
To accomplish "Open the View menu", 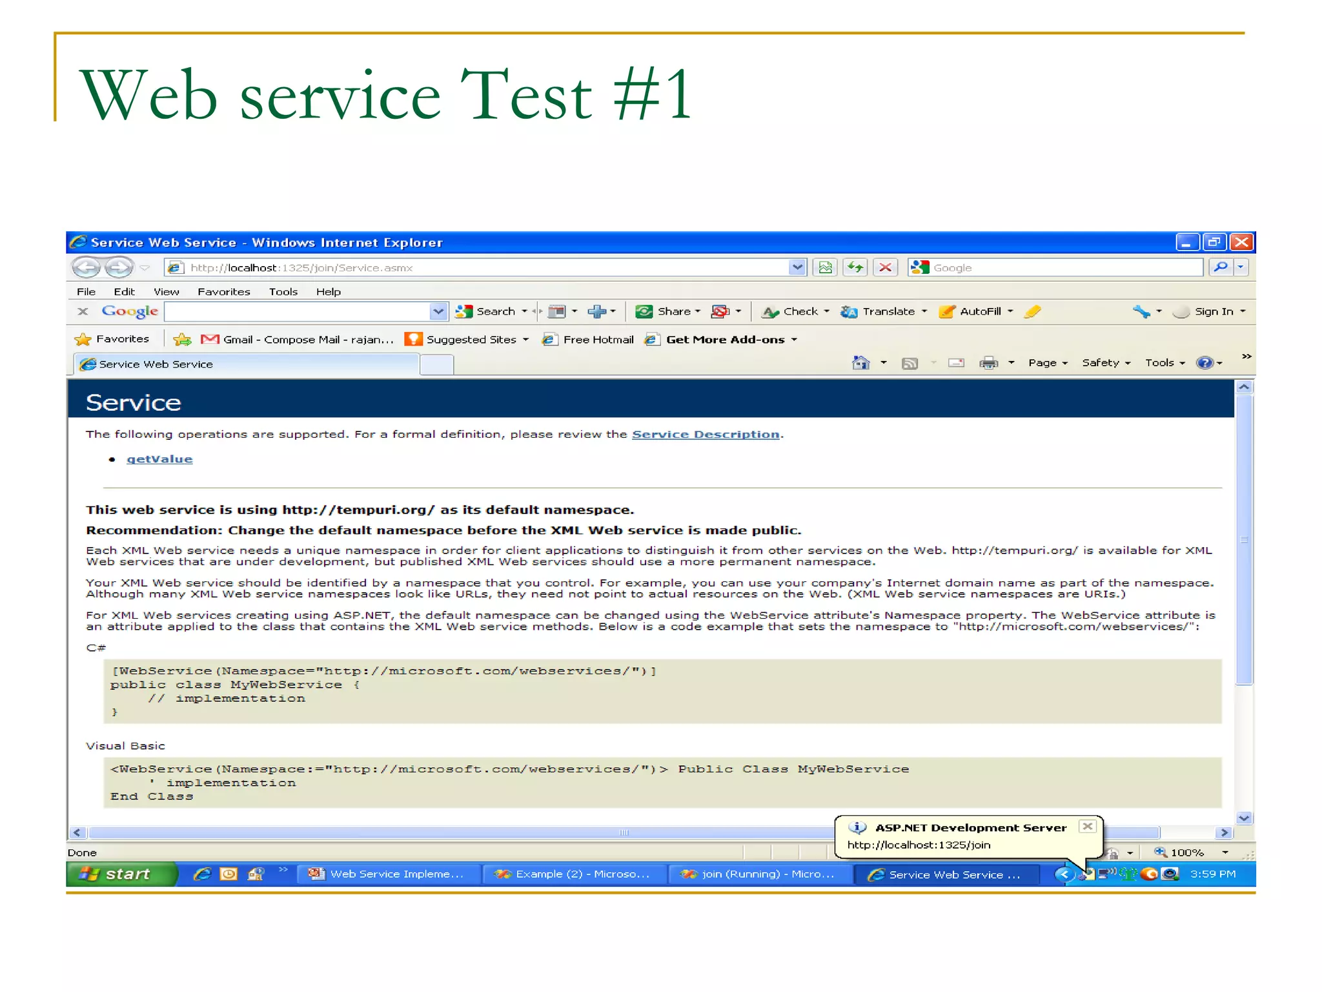I will pyautogui.click(x=167, y=292).
